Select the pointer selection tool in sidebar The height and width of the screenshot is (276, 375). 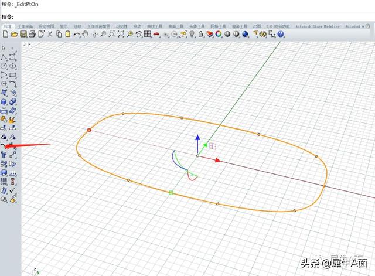pos(4,48)
